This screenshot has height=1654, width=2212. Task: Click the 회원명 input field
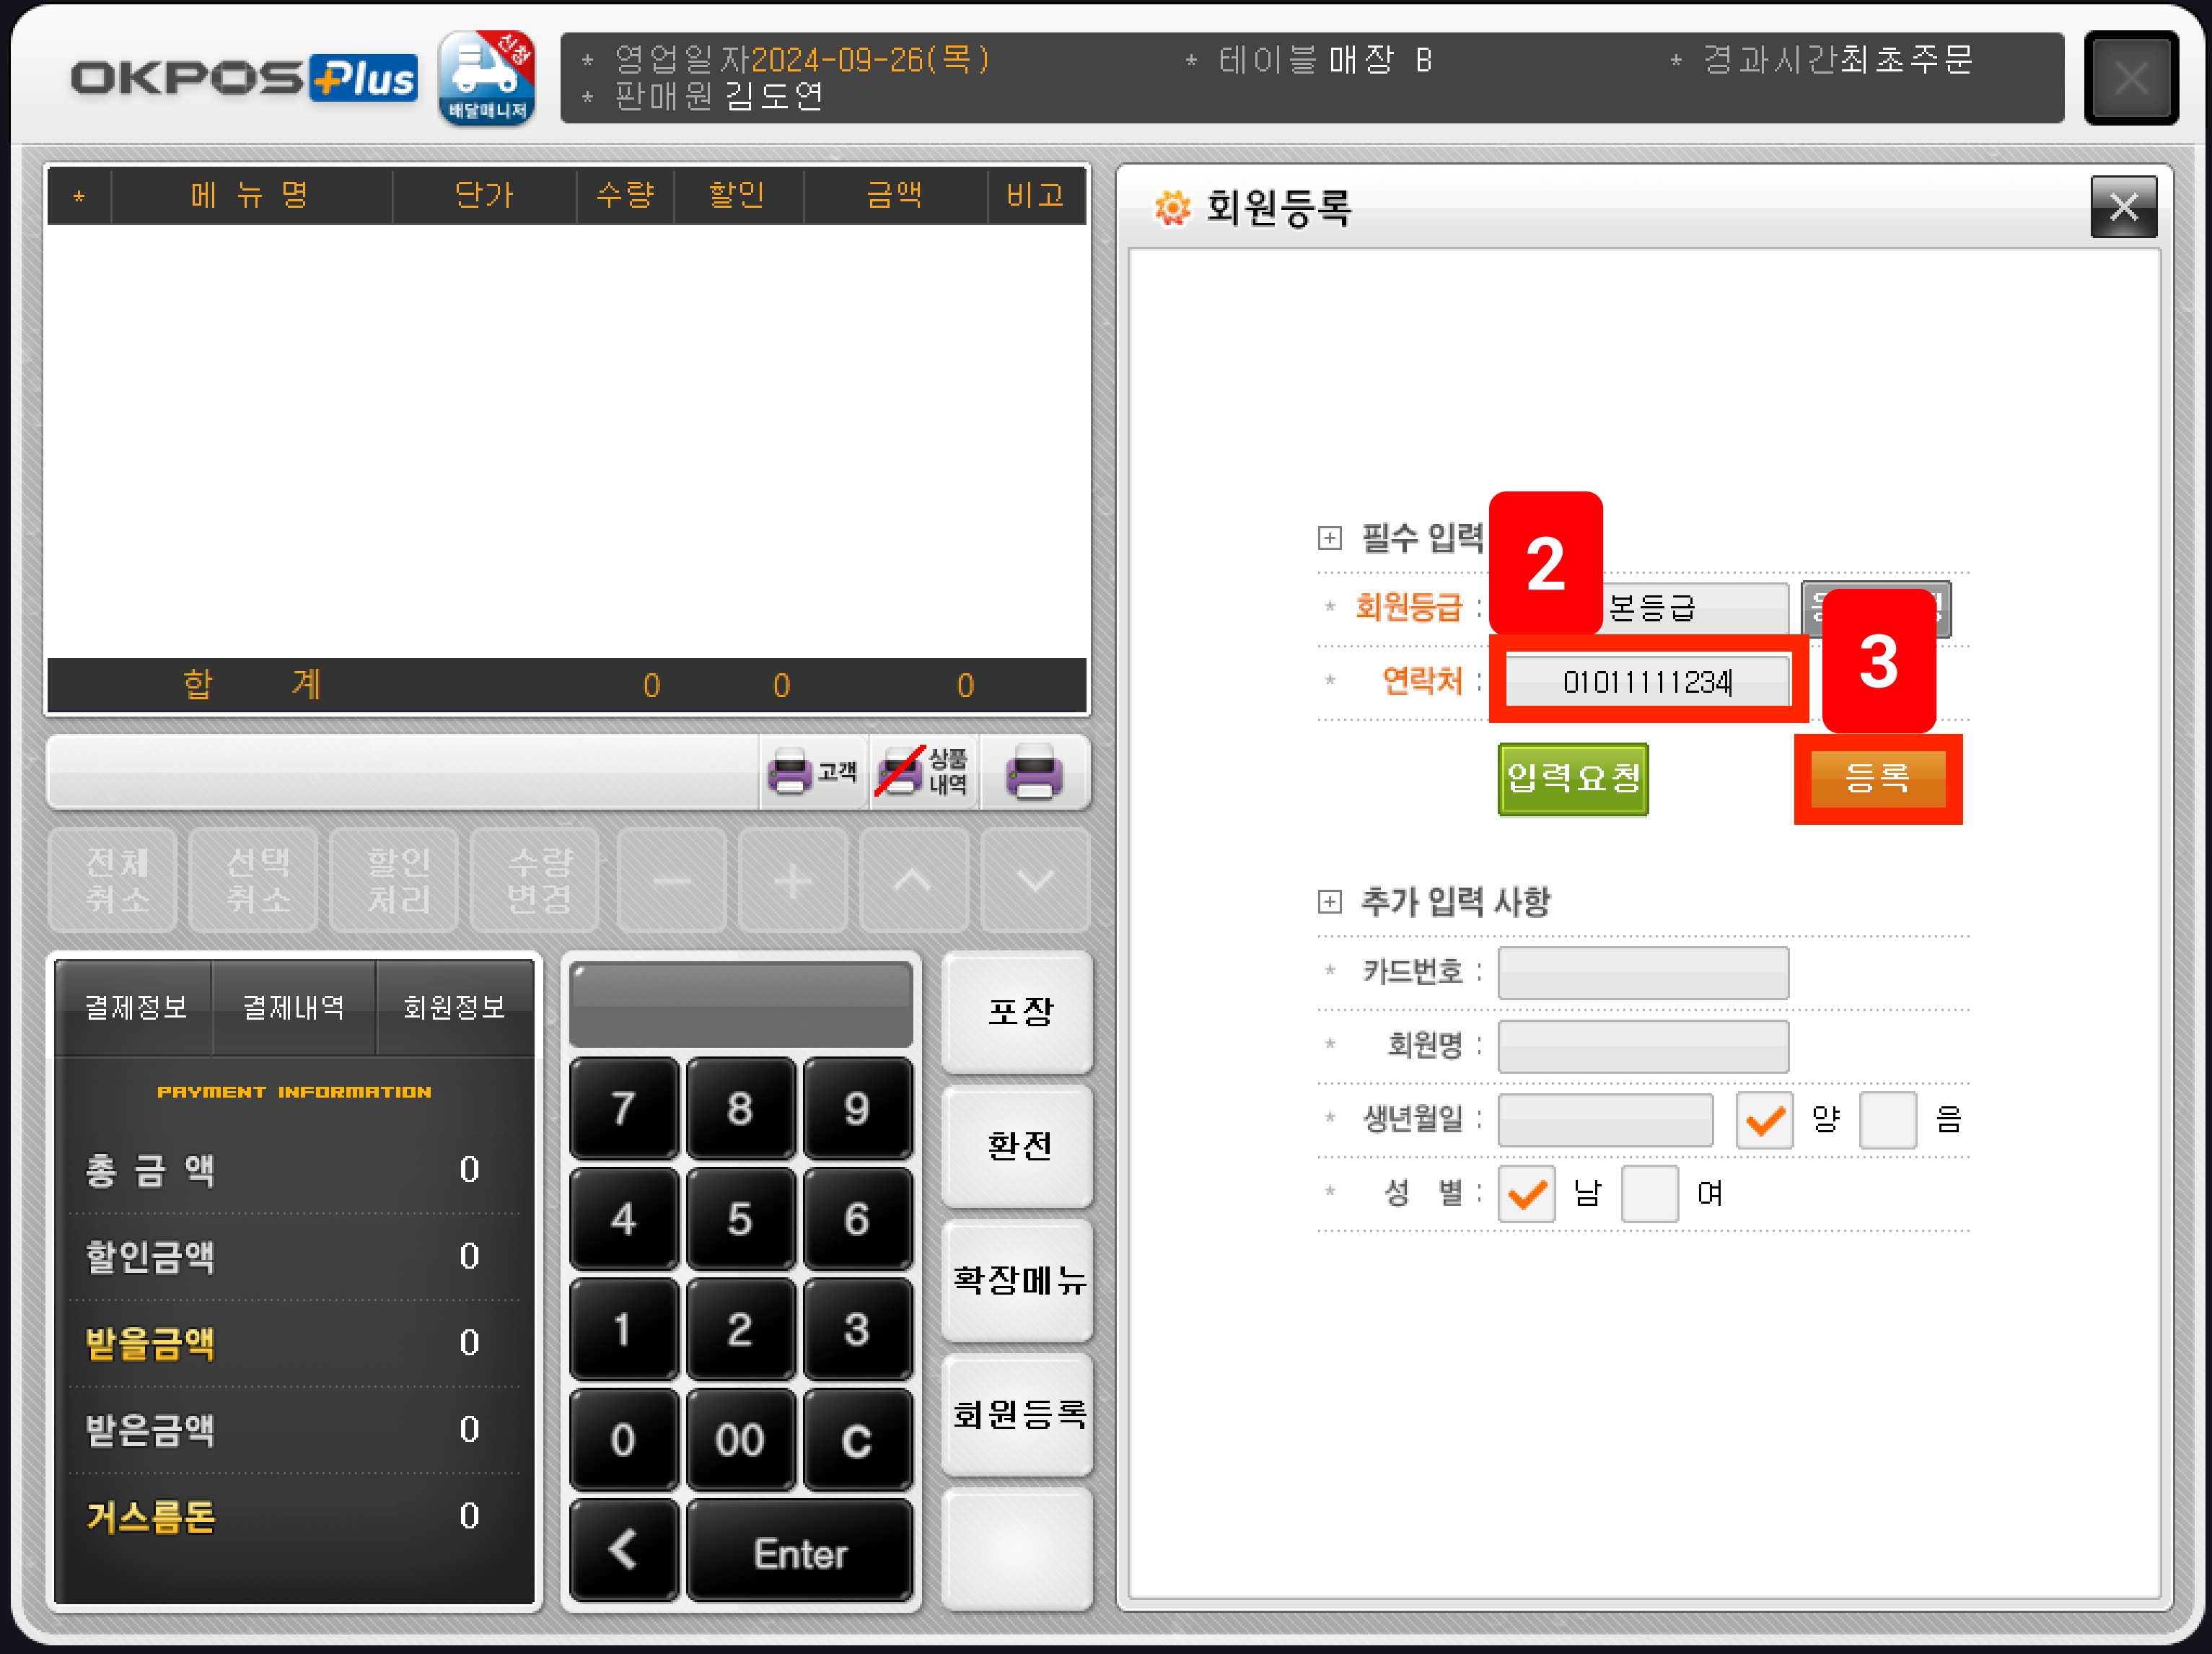click(x=1642, y=1046)
